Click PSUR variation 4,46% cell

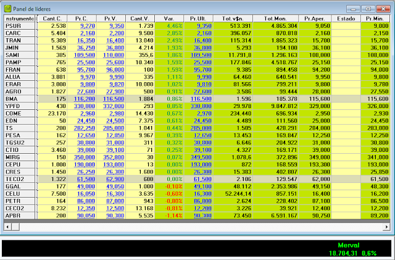(169, 26)
